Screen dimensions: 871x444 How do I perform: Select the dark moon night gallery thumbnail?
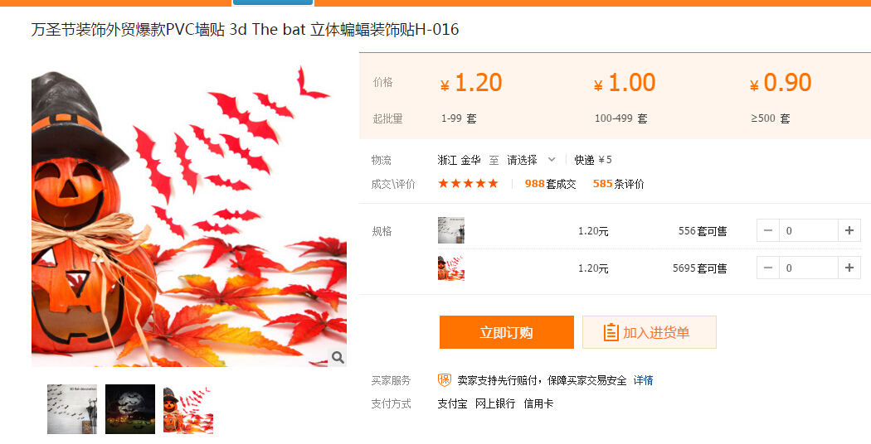tap(130, 409)
